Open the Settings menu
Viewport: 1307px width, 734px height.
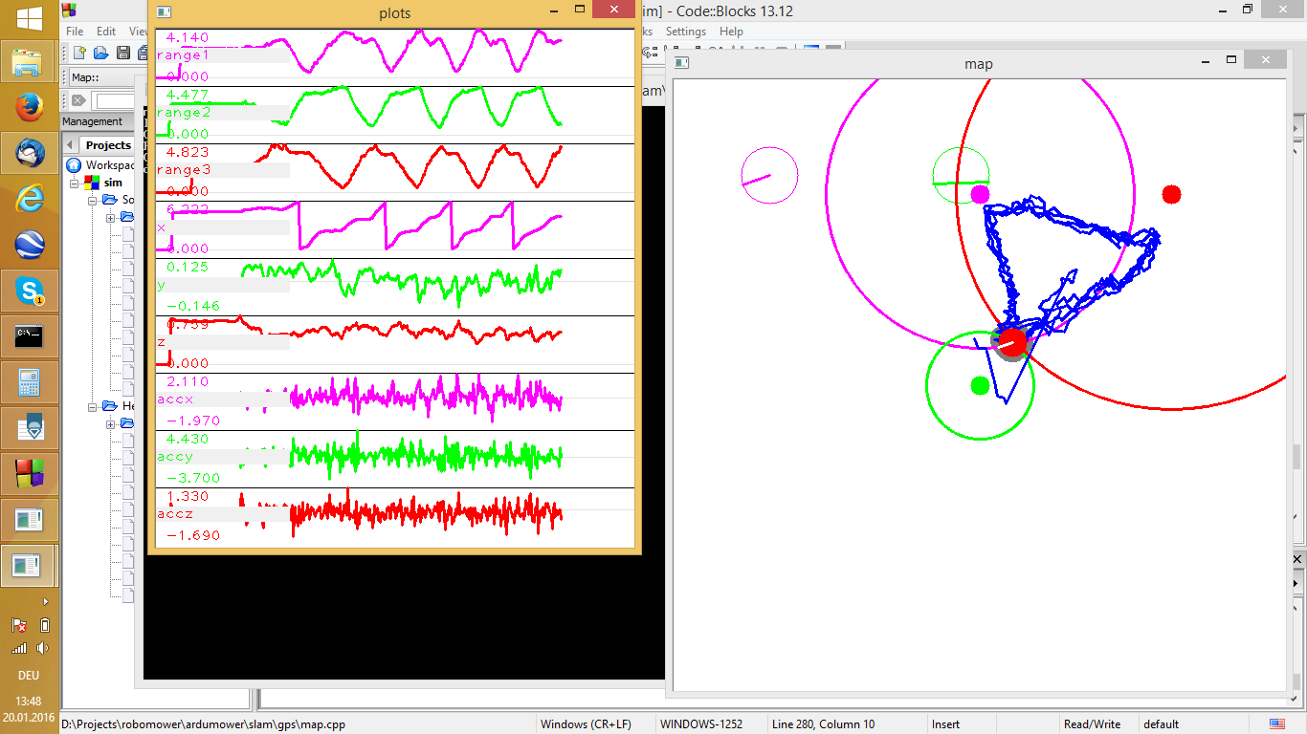[x=686, y=32]
